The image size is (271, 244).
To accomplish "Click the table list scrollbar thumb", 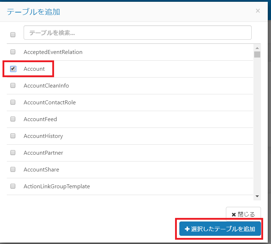I will point(257,55).
